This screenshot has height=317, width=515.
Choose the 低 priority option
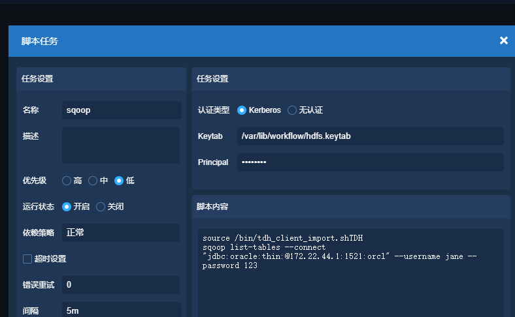(x=119, y=181)
